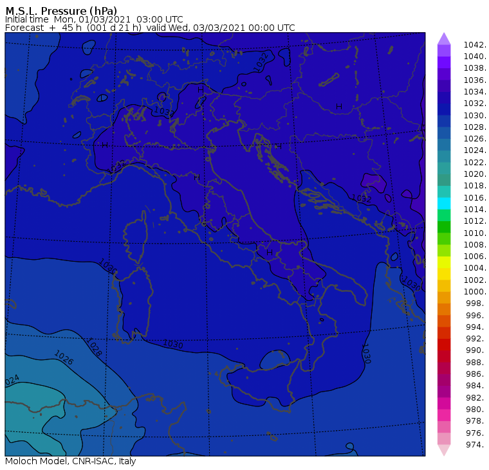Click the '1006.' legend value
This screenshot has width=489, height=470.
(475, 256)
